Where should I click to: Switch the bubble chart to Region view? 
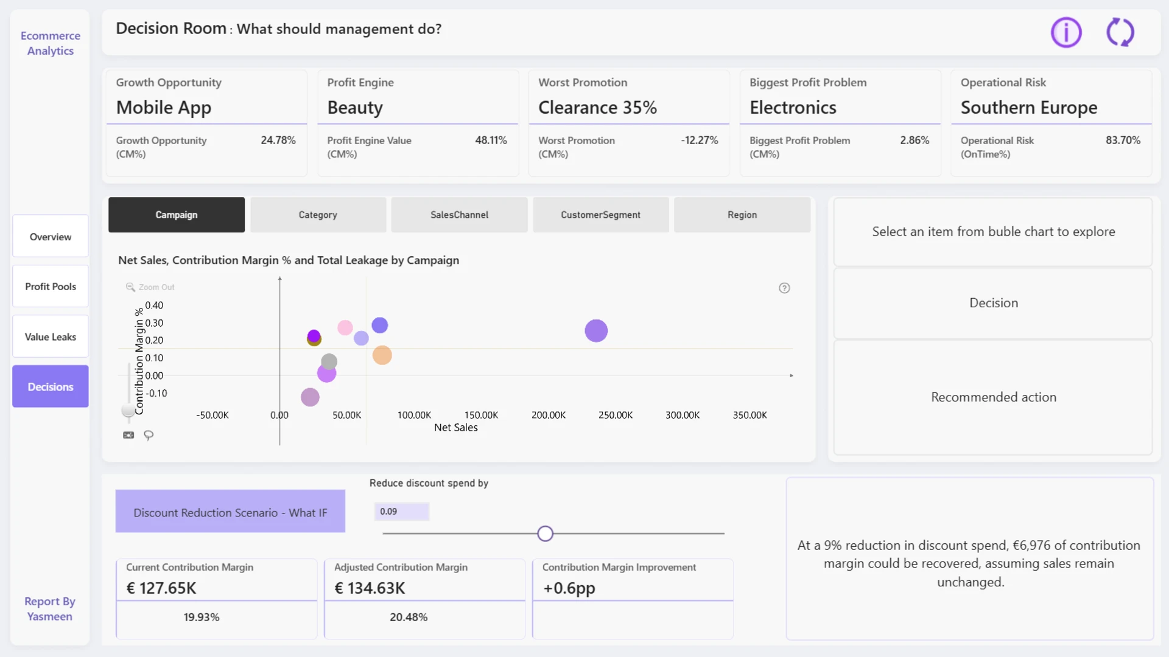[x=742, y=215]
